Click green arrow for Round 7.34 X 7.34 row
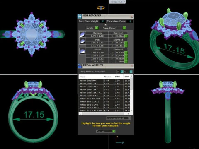The image size is (199, 149). (126, 62)
